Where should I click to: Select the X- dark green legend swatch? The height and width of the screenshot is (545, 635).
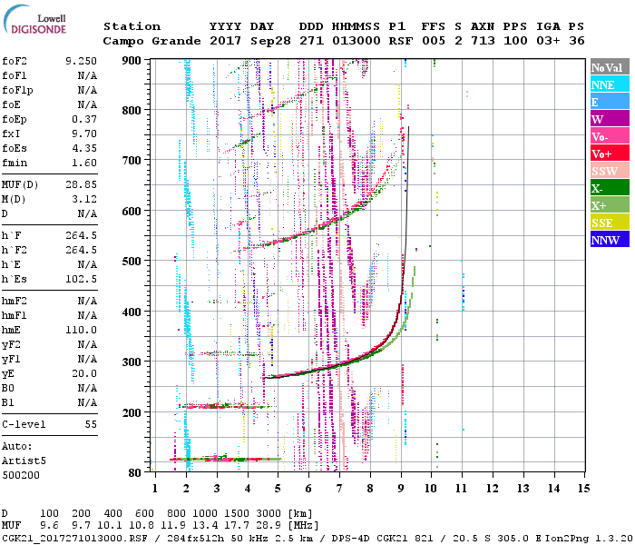pos(610,188)
